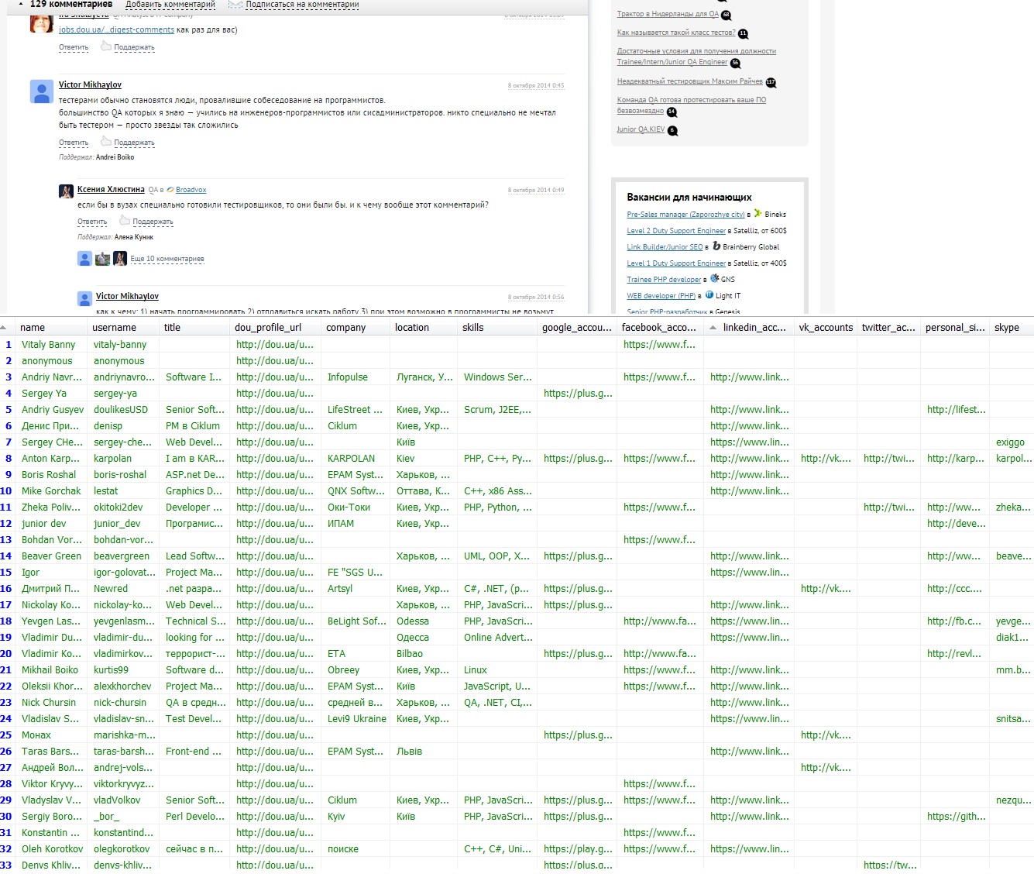Image resolution: width=1034 pixels, height=874 pixels.
Task: Select the Infopulse company cell
Action: pos(356,377)
